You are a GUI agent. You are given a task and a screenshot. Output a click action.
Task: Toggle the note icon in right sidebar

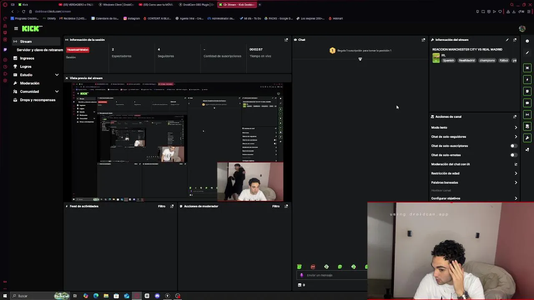coord(527,91)
